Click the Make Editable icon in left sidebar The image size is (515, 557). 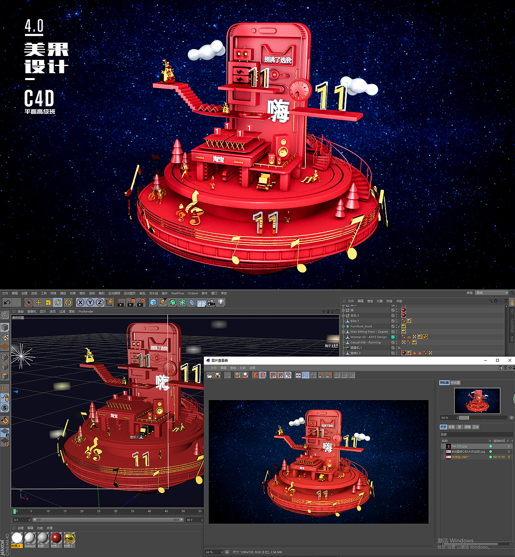pyautogui.click(x=5, y=315)
